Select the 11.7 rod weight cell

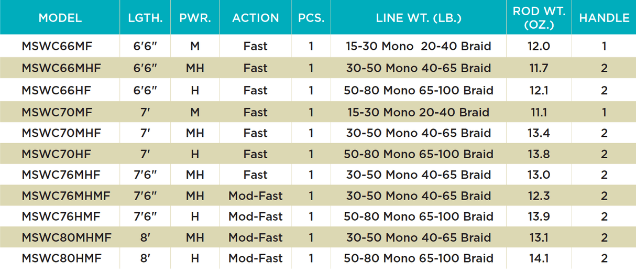point(539,68)
